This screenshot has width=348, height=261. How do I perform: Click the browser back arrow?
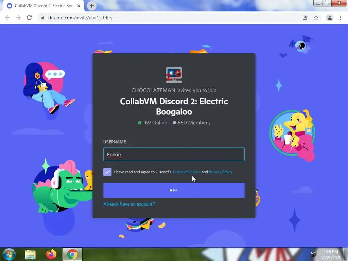pyautogui.click(x=7, y=18)
